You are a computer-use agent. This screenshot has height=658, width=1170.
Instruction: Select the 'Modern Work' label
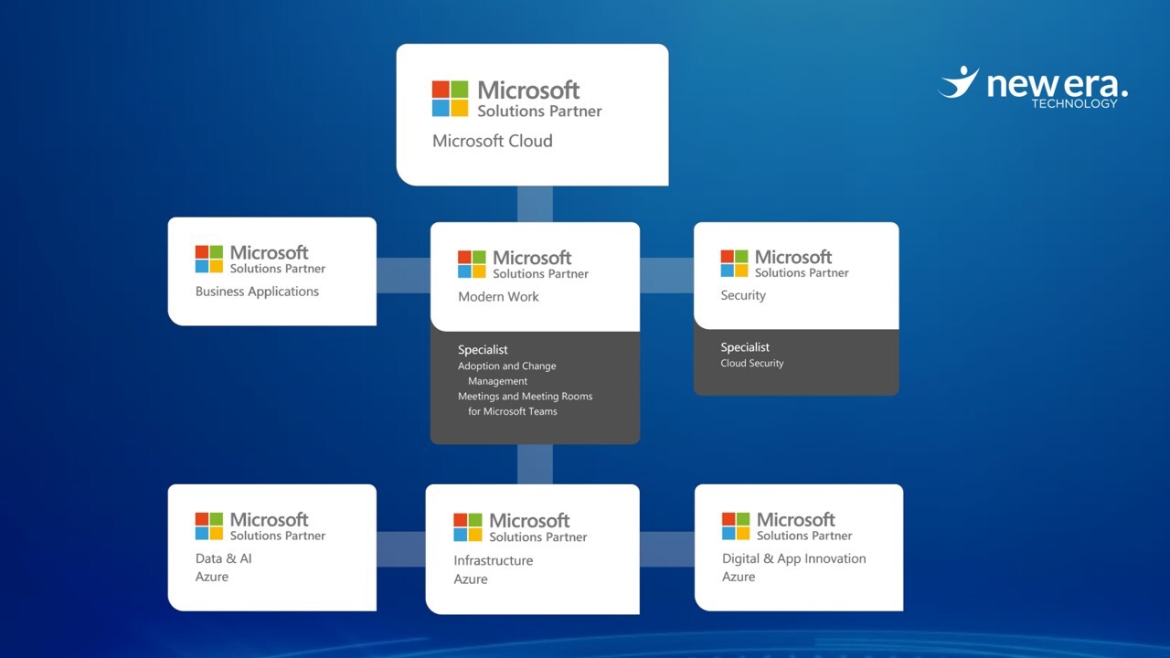pos(498,296)
